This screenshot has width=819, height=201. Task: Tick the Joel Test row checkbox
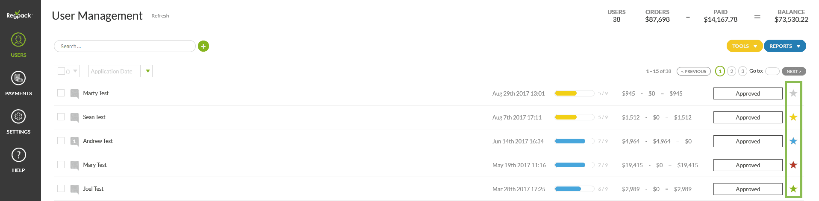61,189
